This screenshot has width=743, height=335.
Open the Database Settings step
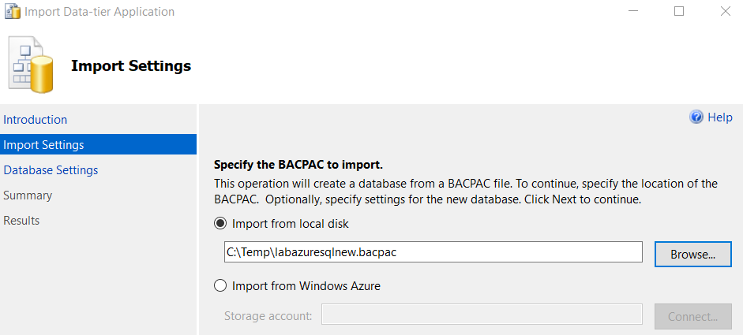51,170
